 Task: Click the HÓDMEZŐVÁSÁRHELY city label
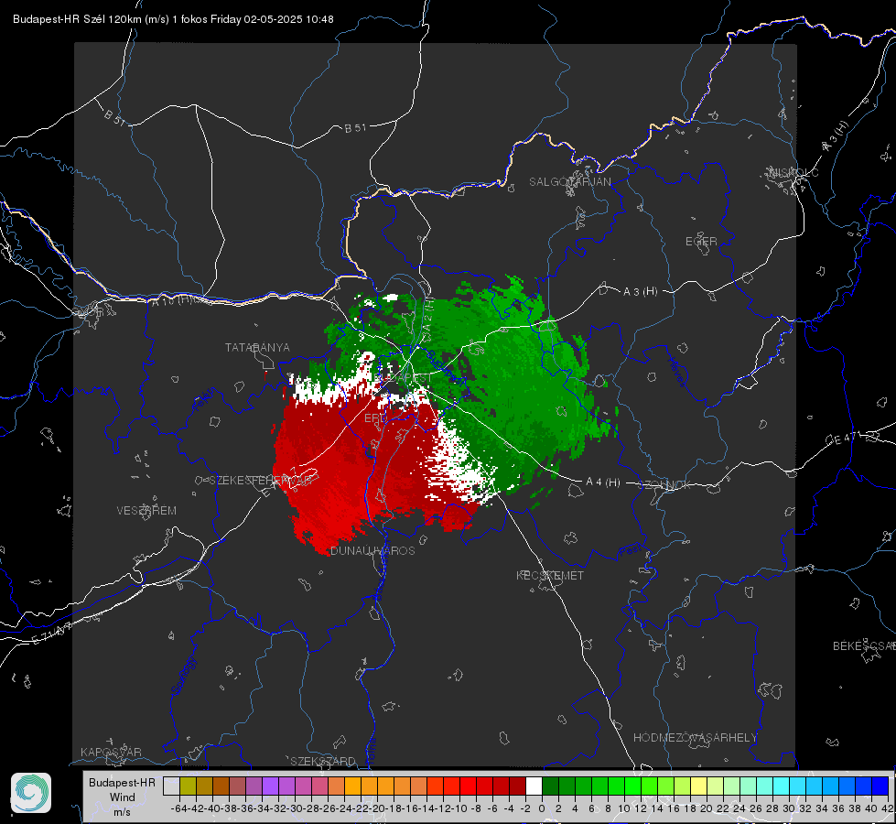pyautogui.click(x=696, y=738)
